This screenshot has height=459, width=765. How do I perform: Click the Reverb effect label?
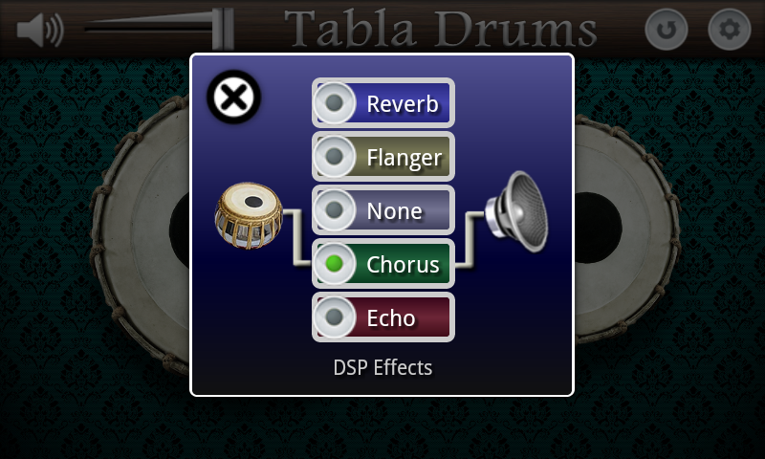tap(403, 104)
